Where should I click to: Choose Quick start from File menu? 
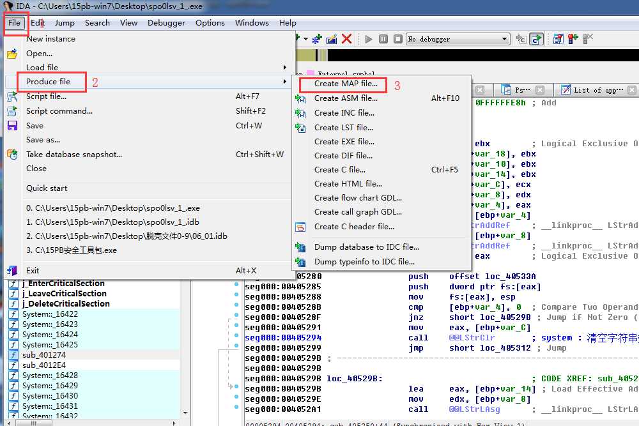pos(148,188)
